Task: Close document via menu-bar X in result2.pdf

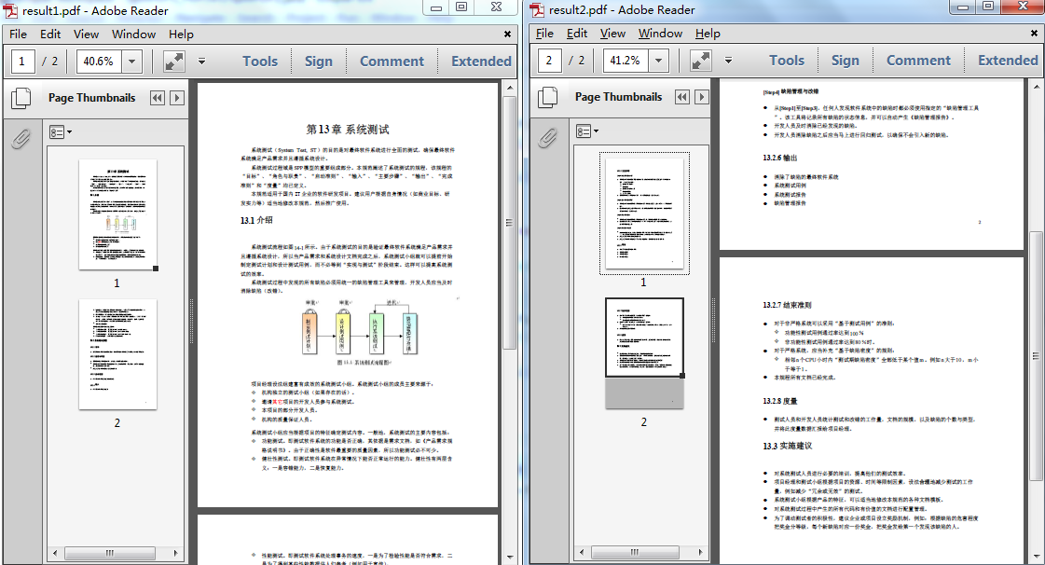Action: pos(1035,33)
